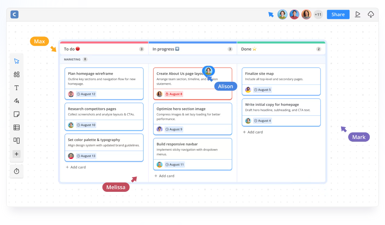
Task: Choose the freehand draw tool
Action: [16, 101]
